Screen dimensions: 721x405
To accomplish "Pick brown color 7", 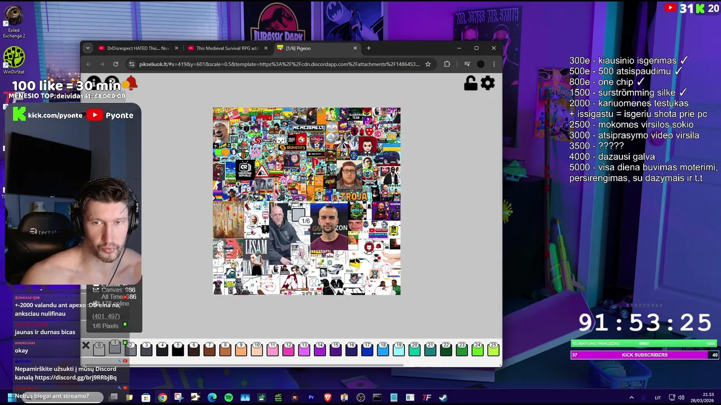I will [209, 349].
